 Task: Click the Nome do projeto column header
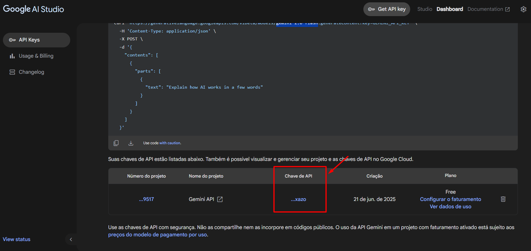coord(206,176)
